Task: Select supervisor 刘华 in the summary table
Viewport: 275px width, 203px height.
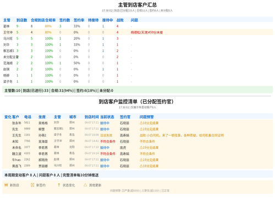Action: click(6, 44)
